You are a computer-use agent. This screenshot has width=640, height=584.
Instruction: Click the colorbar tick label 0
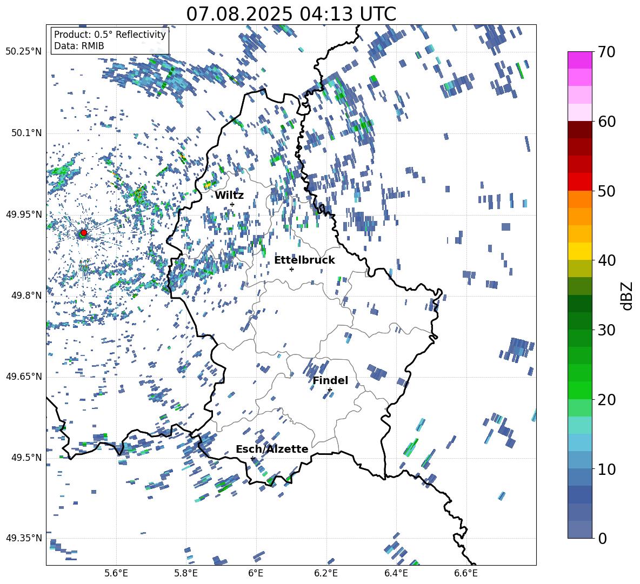pyautogui.click(x=602, y=538)
